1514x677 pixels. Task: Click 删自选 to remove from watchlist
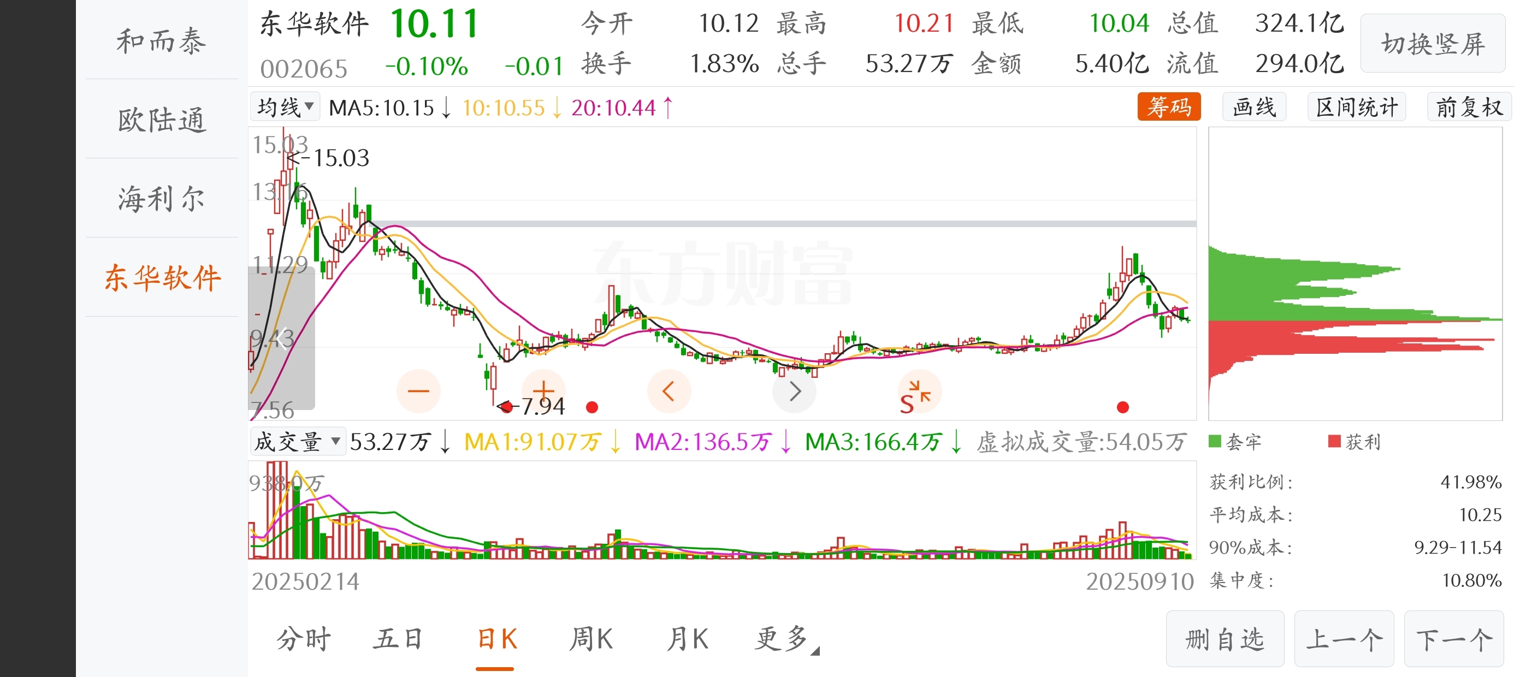coord(1225,639)
